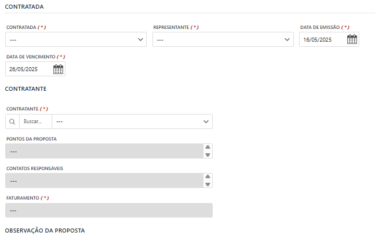Click the magnifier search icon for Contratante
Viewport: 375px width, 236px height.
tap(12, 121)
